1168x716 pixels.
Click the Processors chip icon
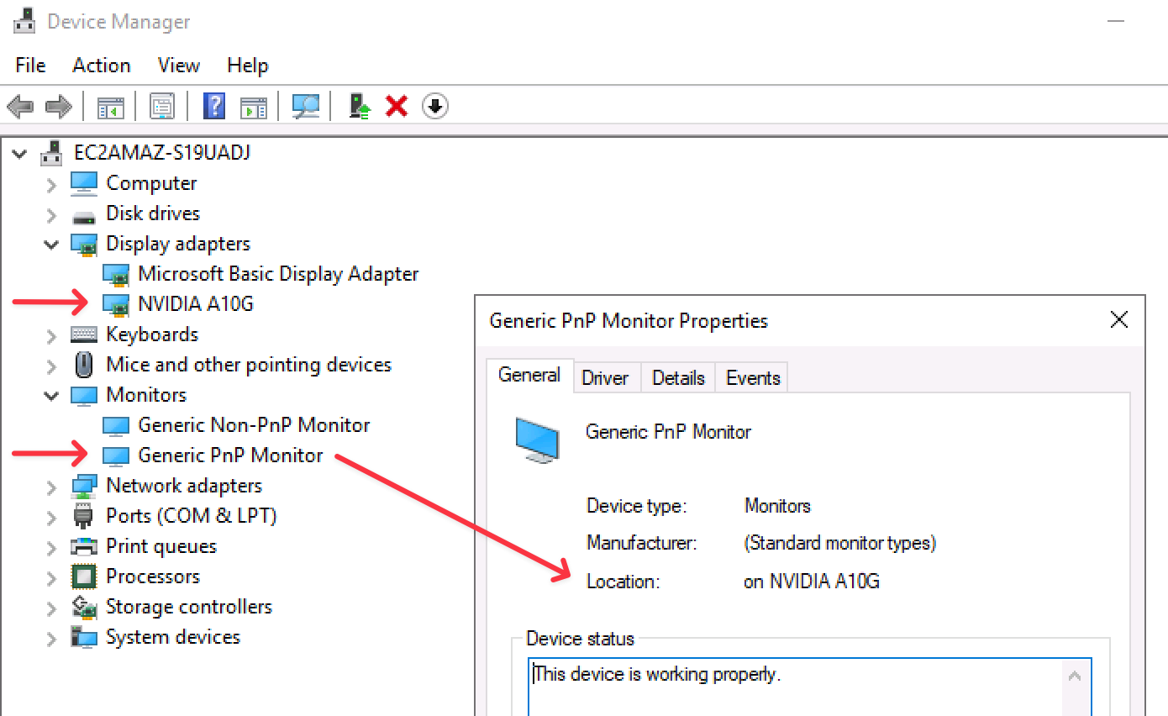coord(84,576)
